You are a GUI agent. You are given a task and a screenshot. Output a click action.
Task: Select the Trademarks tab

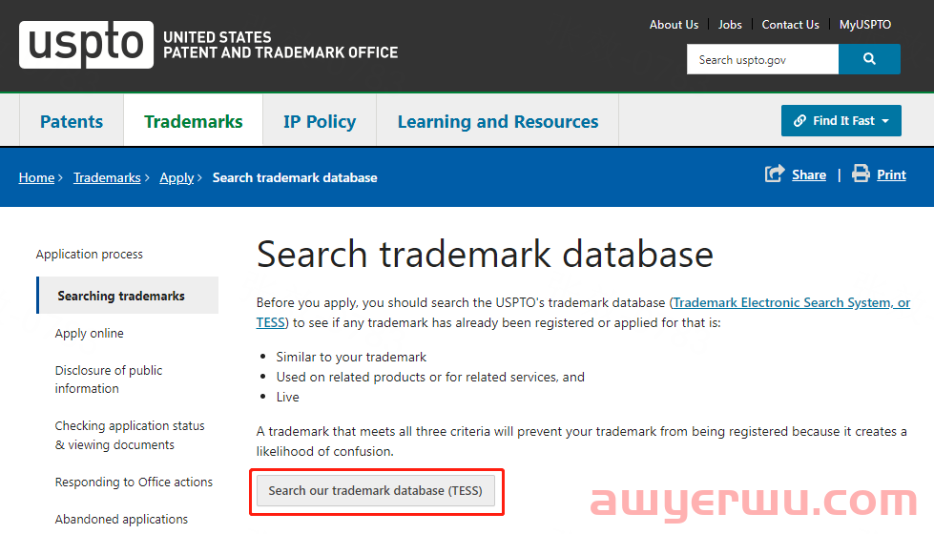click(193, 121)
